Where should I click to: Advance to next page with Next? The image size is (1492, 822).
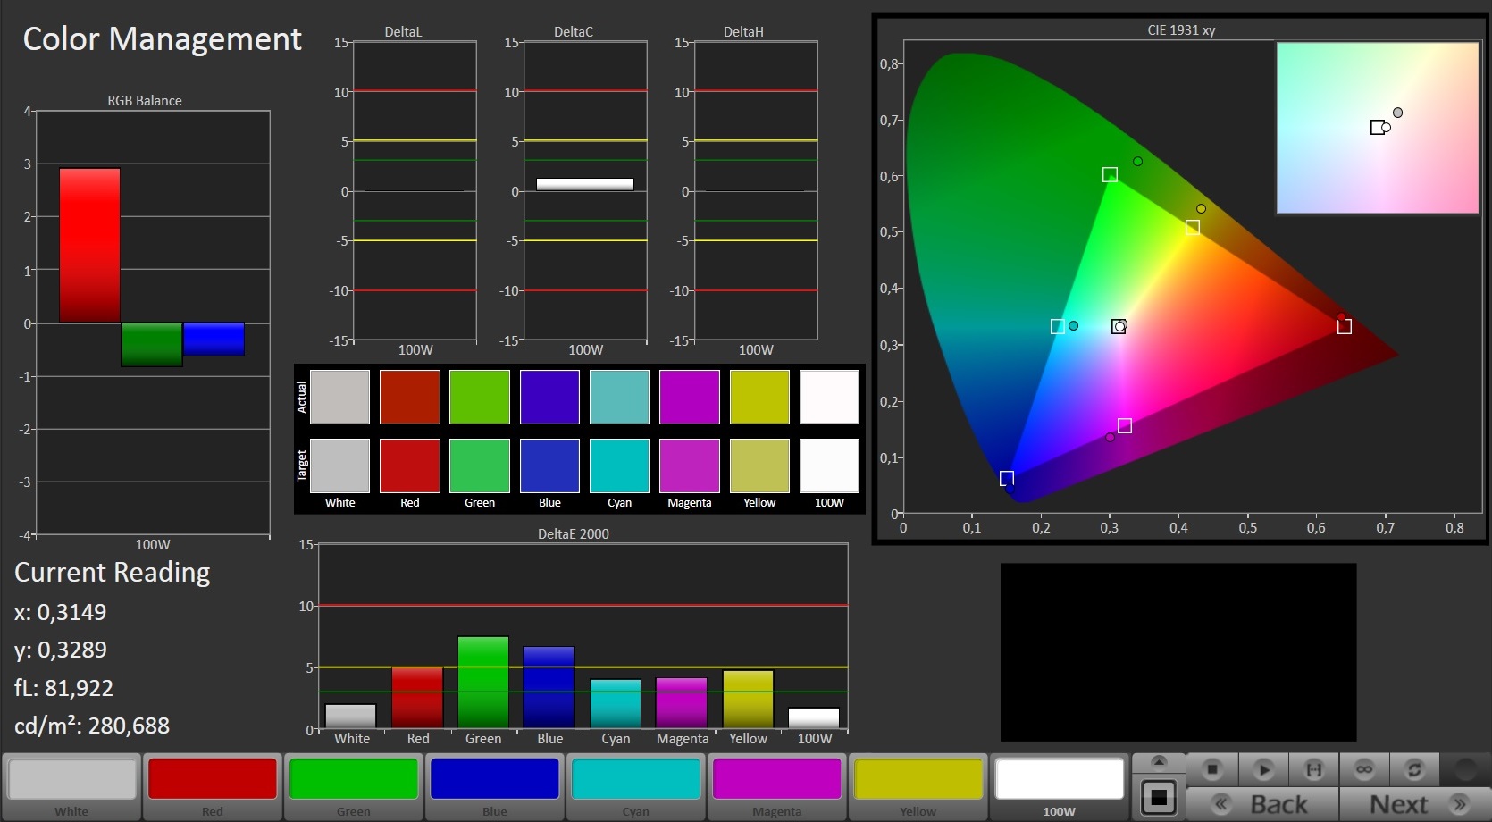tap(1414, 804)
